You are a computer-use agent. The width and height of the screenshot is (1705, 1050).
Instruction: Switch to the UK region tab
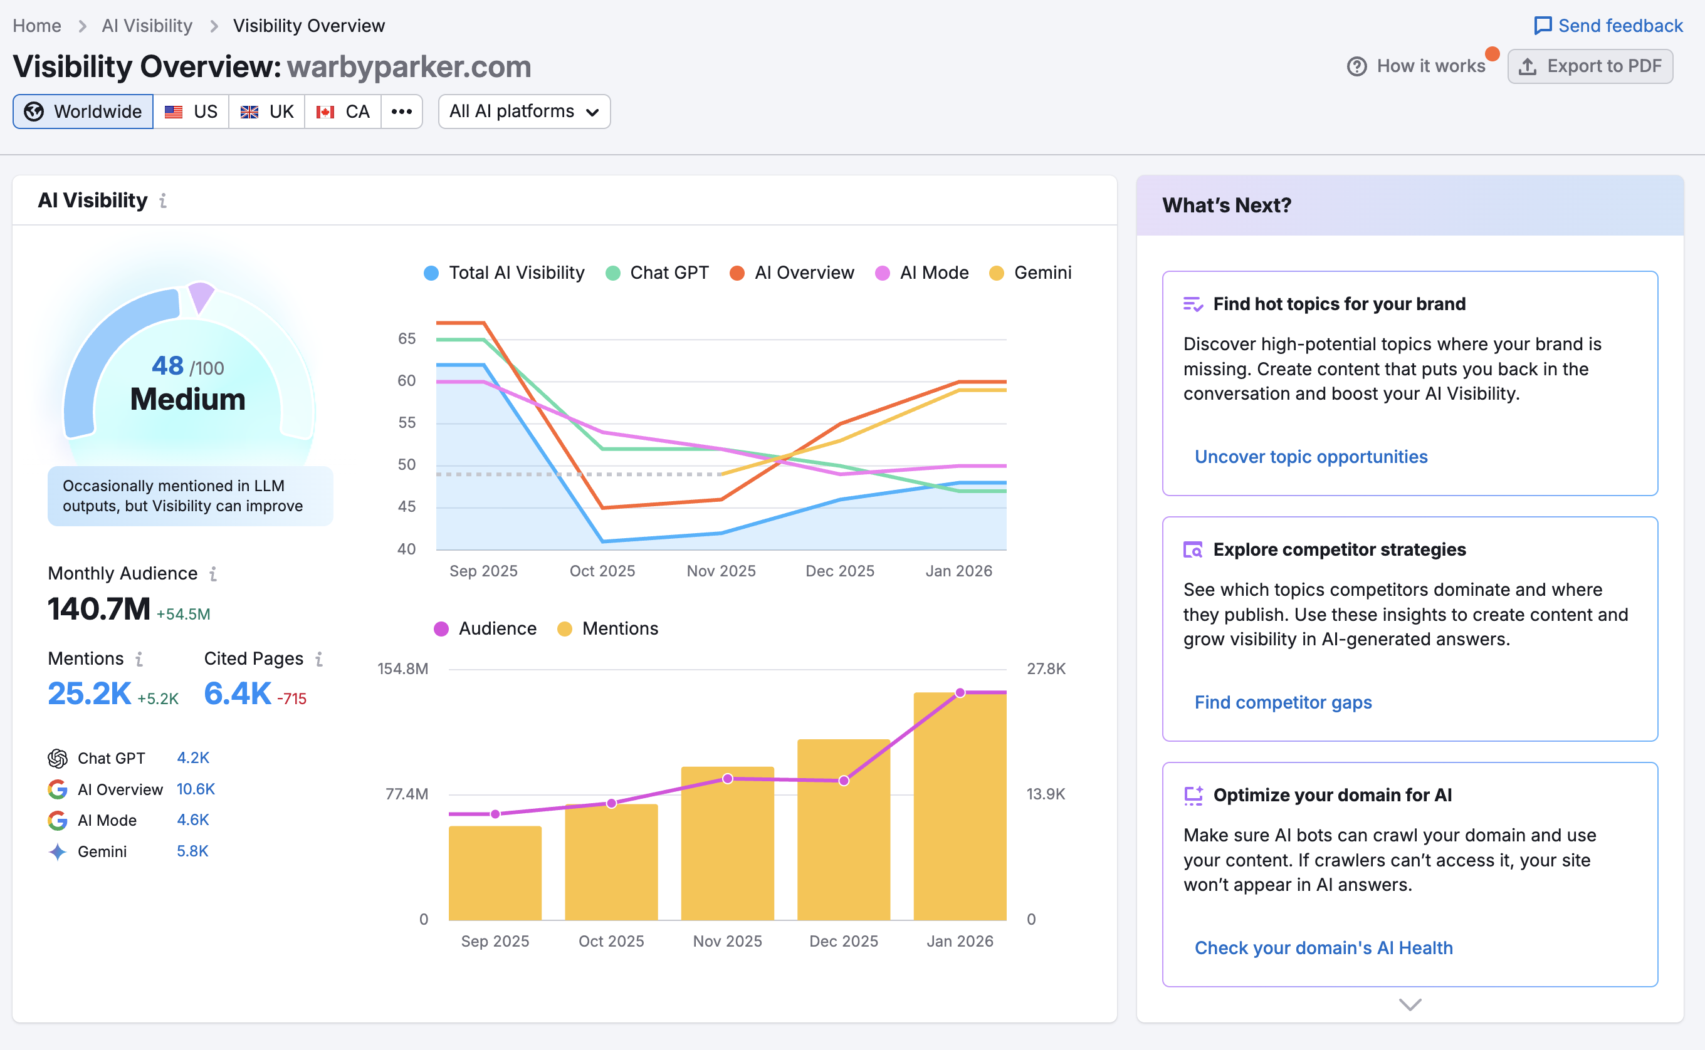coord(267,112)
